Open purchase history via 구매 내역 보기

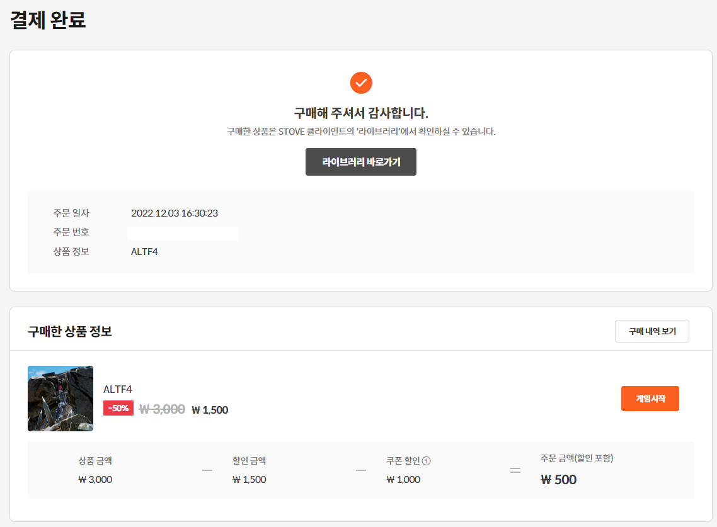click(651, 331)
